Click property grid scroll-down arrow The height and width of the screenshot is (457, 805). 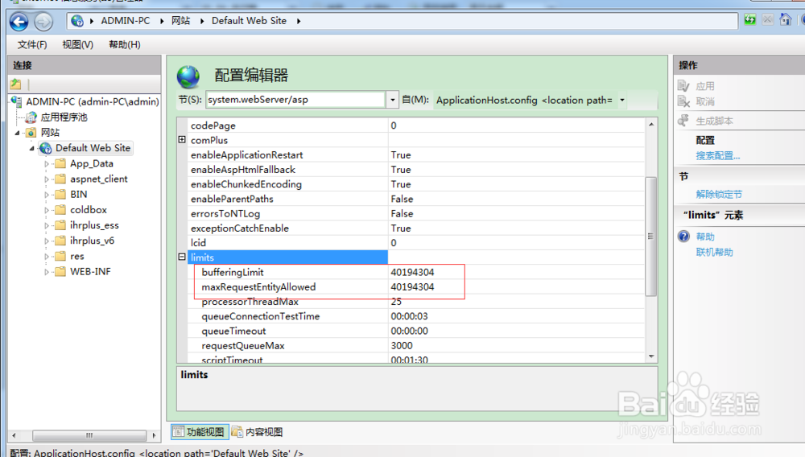pos(651,356)
